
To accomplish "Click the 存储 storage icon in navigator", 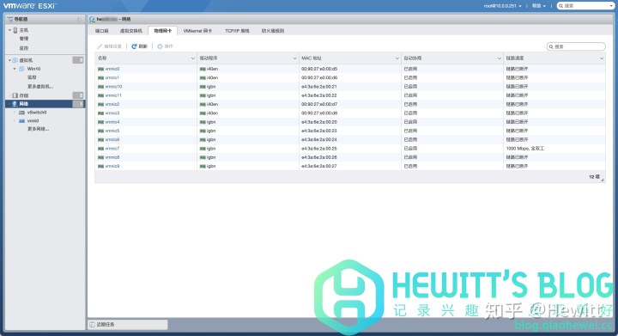I will coord(15,95).
